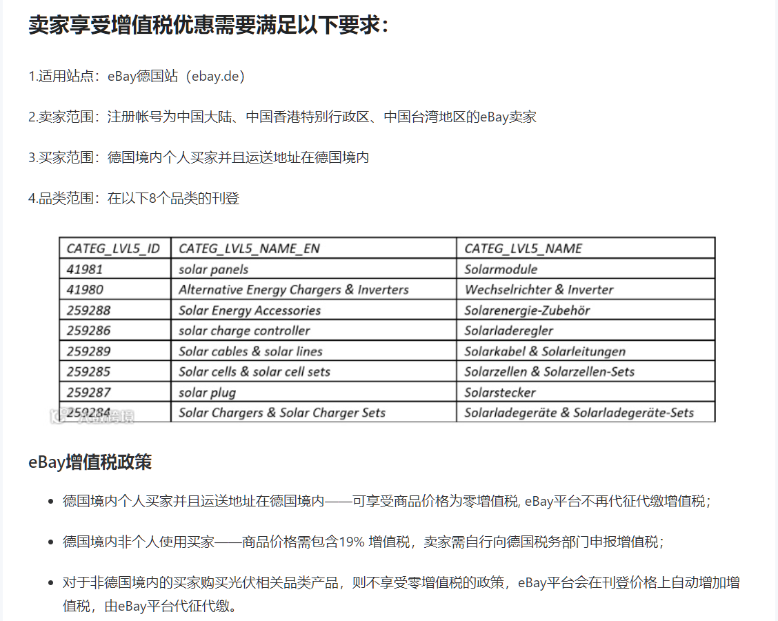
Task: Click the 'Solarmodule' cell
Action: pyautogui.click(x=586, y=269)
